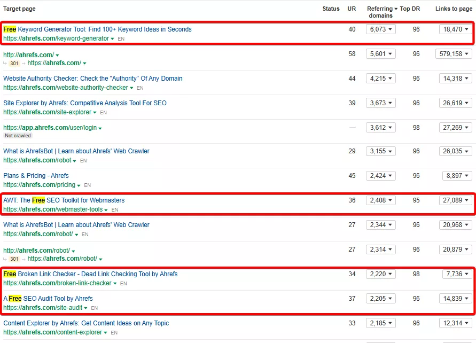Open Content Explorer by Ahrefs title link
This screenshot has width=476, height=343.
point(86,323)
